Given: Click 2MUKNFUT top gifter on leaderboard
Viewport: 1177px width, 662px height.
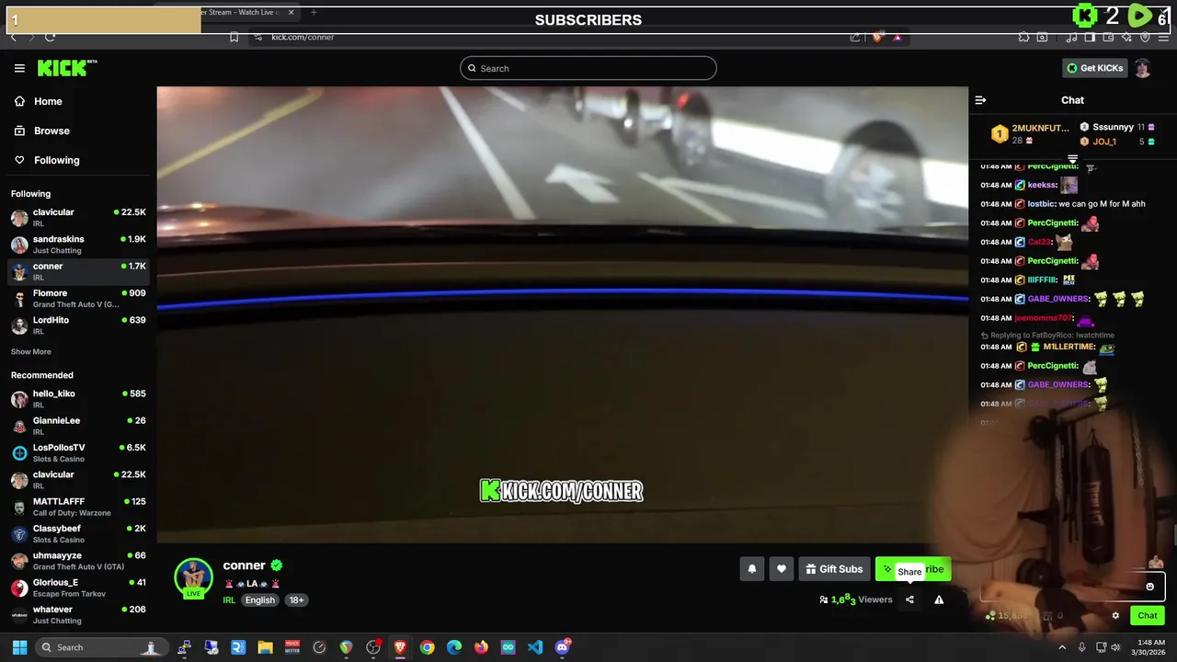Looking at the screenshot, I should click(x=1031, y=134).
